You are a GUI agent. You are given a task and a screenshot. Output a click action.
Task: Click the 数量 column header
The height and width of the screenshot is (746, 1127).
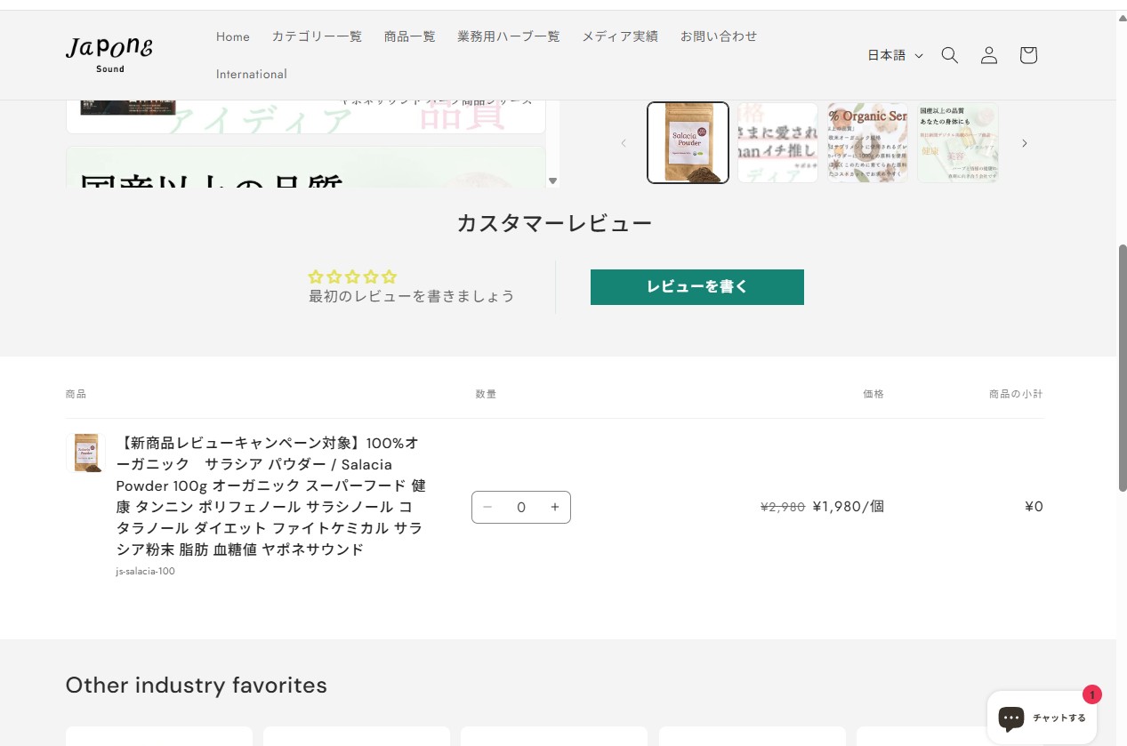click(486, 394)
